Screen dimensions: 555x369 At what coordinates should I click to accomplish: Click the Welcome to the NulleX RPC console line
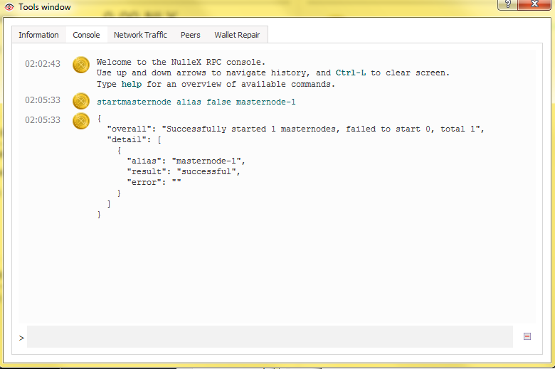coord(181,62)
